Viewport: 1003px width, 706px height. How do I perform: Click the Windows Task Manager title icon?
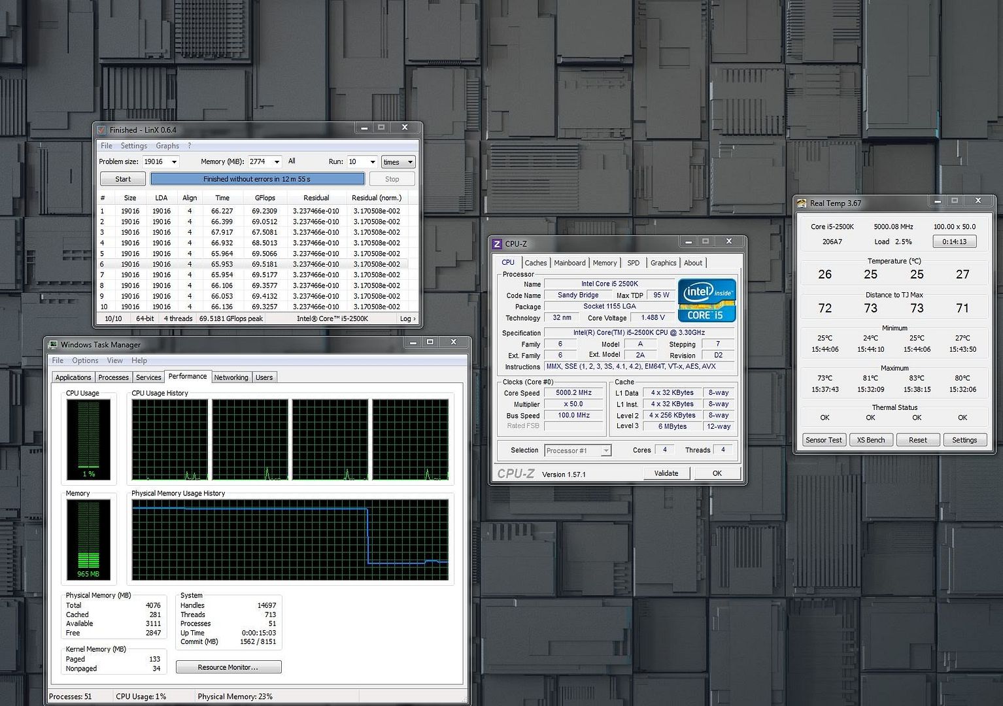coord(52,345)
